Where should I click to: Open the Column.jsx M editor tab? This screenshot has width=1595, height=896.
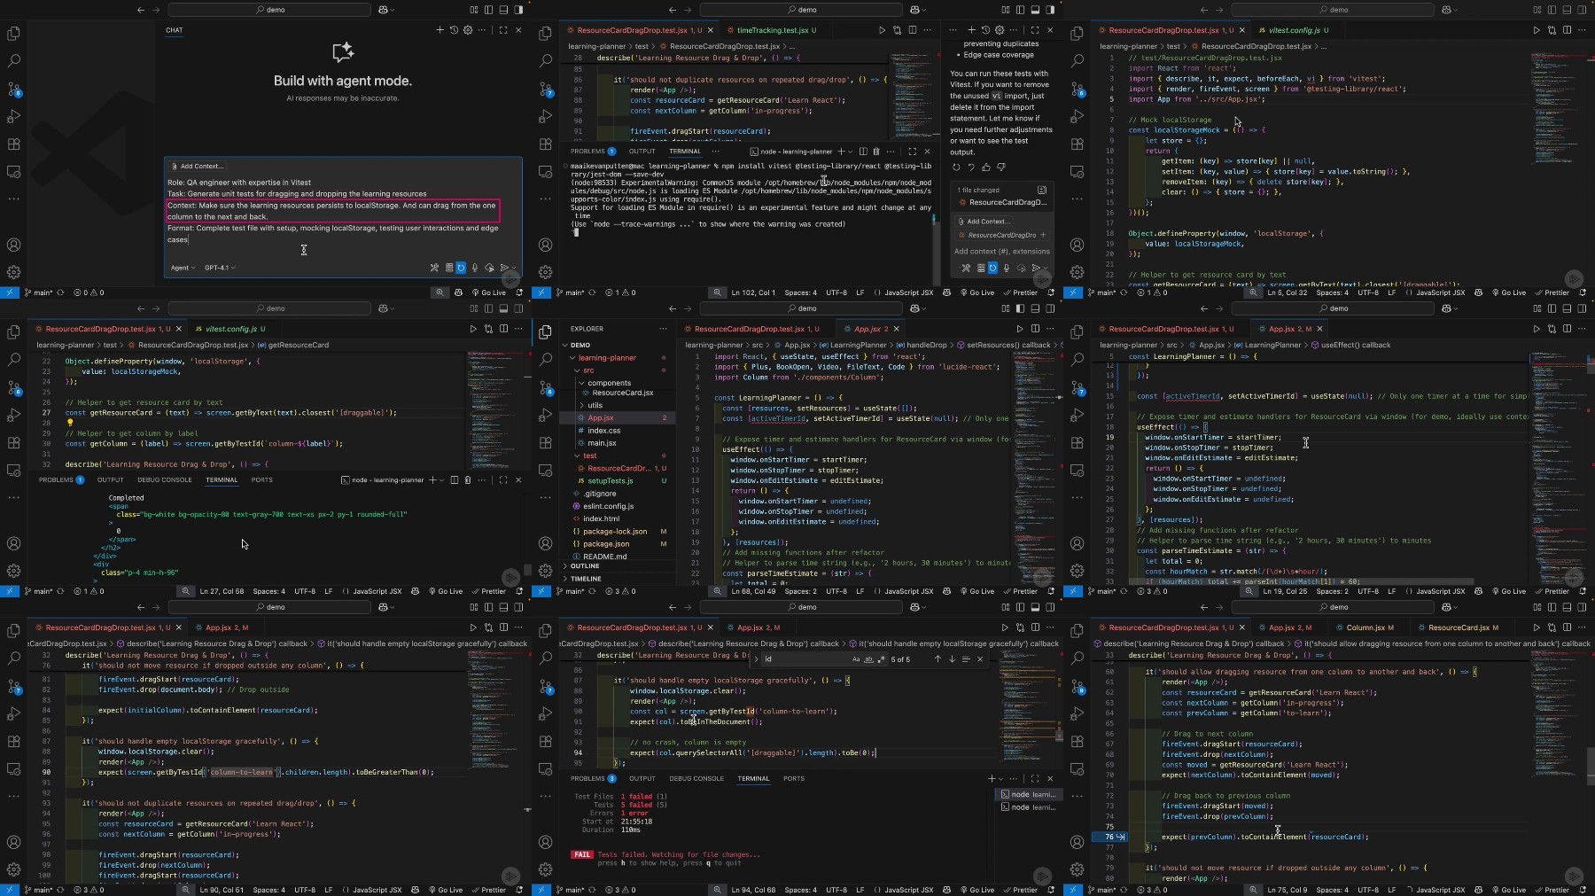point(1369,627)
